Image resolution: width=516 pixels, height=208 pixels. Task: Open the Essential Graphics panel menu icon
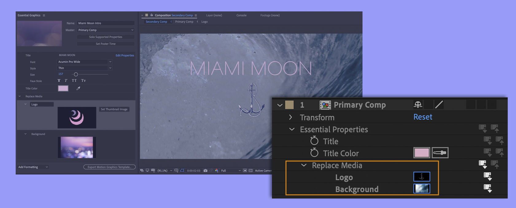tap(44, 15)
